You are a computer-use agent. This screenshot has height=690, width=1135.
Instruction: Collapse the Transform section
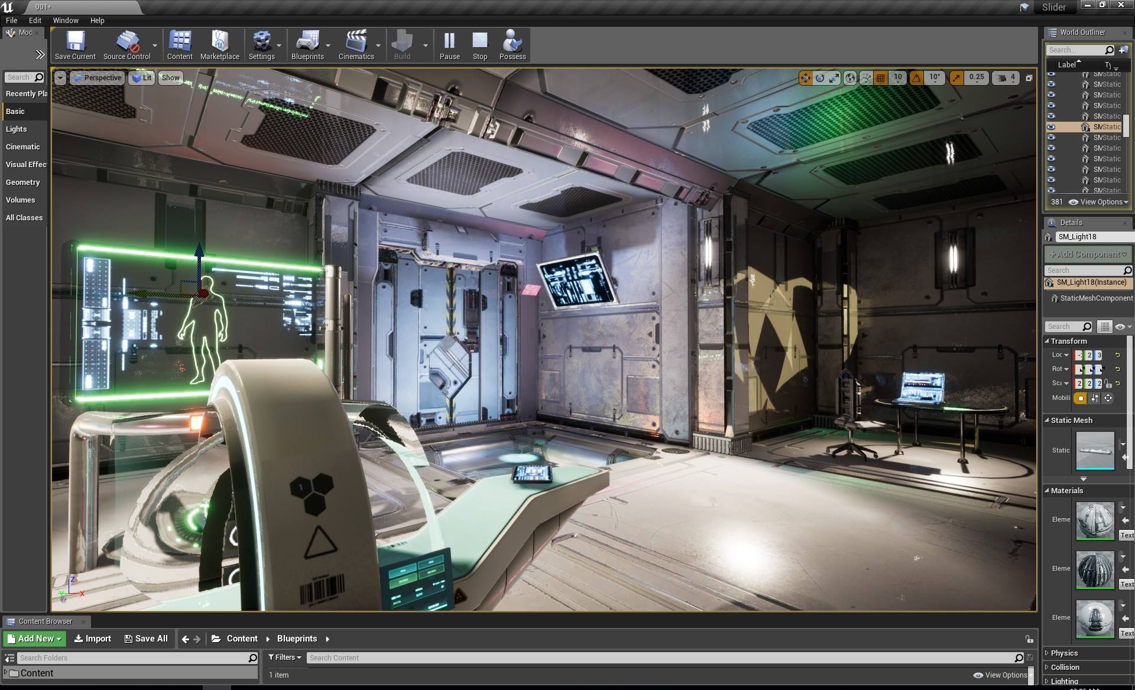click(x=1047, y=341)
